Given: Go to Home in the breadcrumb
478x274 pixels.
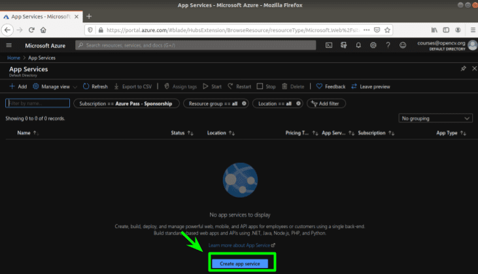Looking at the screenshot, I should 14,58.
